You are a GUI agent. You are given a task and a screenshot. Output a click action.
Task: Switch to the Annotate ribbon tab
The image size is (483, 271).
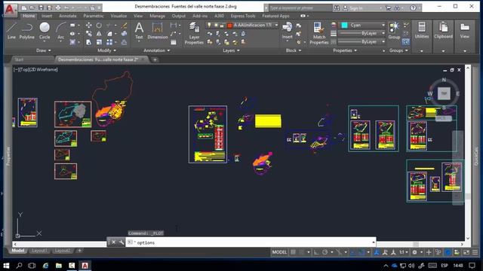pyautogui.click(x=68, y=16)
